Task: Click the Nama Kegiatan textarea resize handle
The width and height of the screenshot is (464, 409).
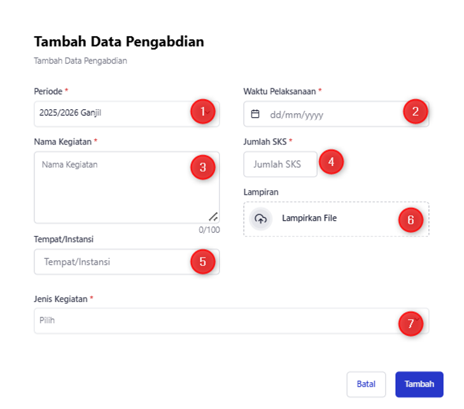Action: (213, 217)
